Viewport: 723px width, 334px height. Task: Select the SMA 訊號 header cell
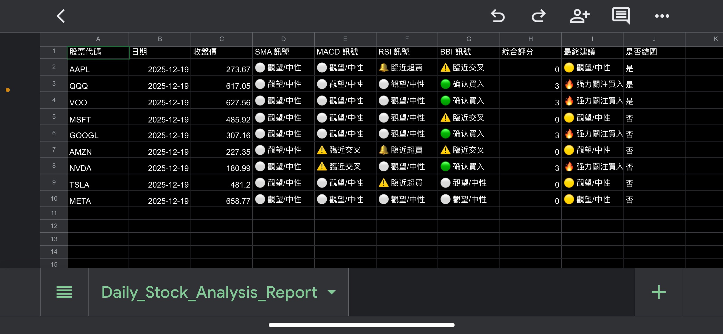pyautogui.click(x=283, y=53)
